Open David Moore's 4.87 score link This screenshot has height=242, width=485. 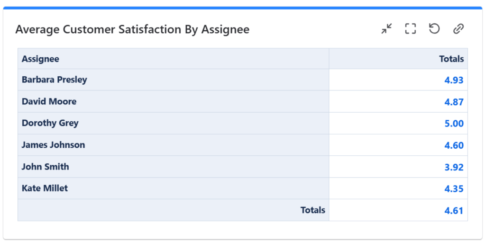pyautogui.click(x=454, y=102)
